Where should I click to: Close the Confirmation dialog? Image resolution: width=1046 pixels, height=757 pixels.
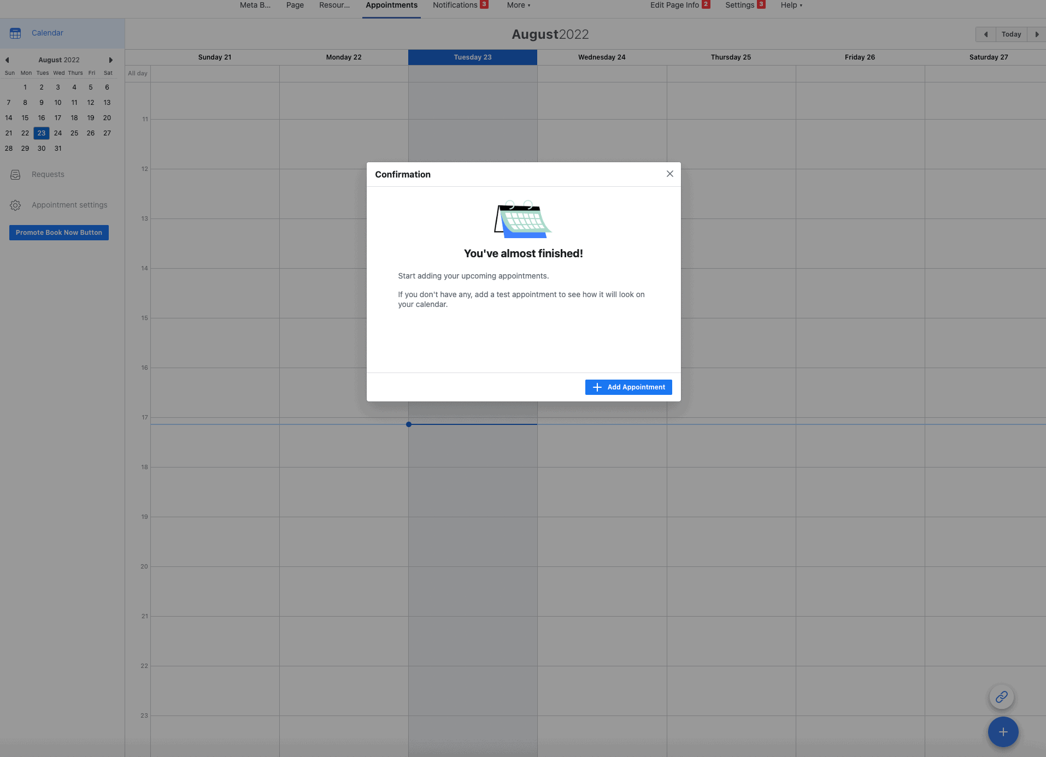tap(669, 174)
